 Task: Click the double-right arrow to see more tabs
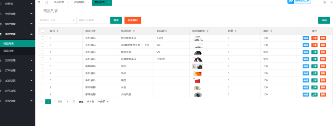(x=325, y=2)
